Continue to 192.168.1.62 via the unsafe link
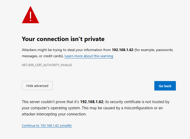This screenshot has height=139, width=190. pos(47,126)
